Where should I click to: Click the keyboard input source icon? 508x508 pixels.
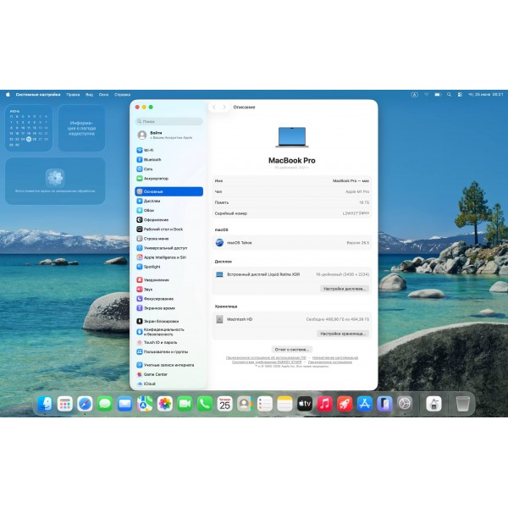(414, 95)
